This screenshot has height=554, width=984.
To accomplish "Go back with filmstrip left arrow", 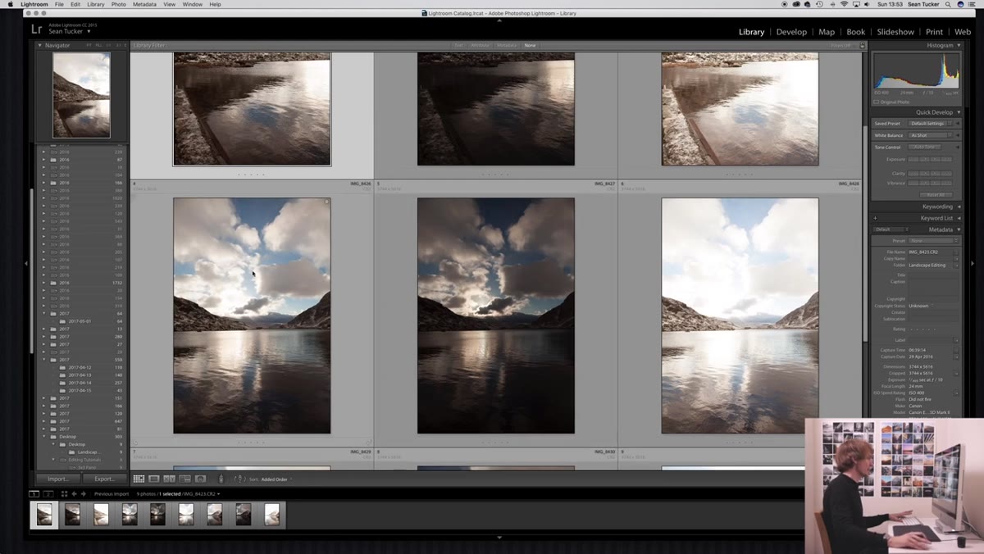I will 74,494.
